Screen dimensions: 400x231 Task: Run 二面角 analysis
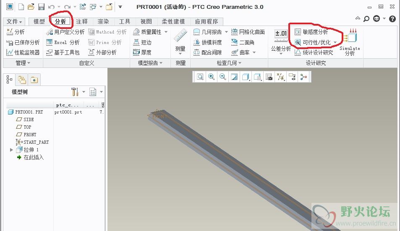tap(242, 42)
